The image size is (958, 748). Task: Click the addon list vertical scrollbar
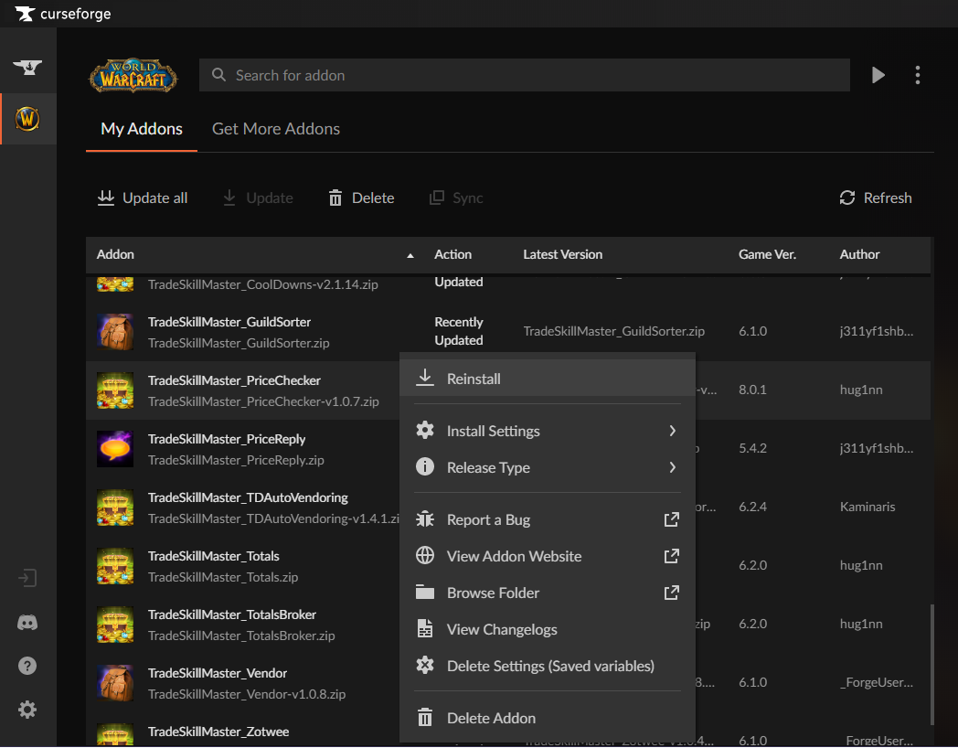pos(931,664)
